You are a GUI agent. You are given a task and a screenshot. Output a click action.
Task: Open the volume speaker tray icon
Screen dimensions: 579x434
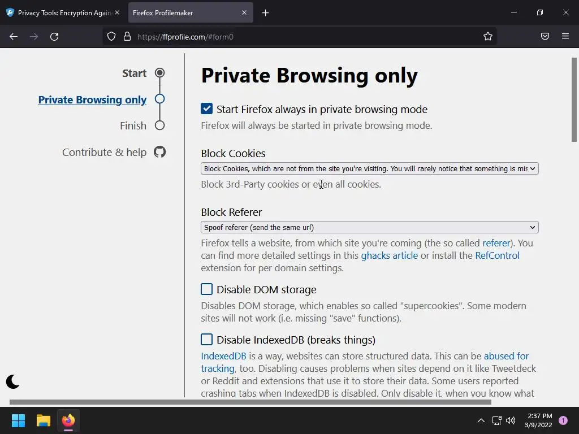(511, 420)
